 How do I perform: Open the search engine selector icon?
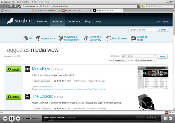point(142,6)
